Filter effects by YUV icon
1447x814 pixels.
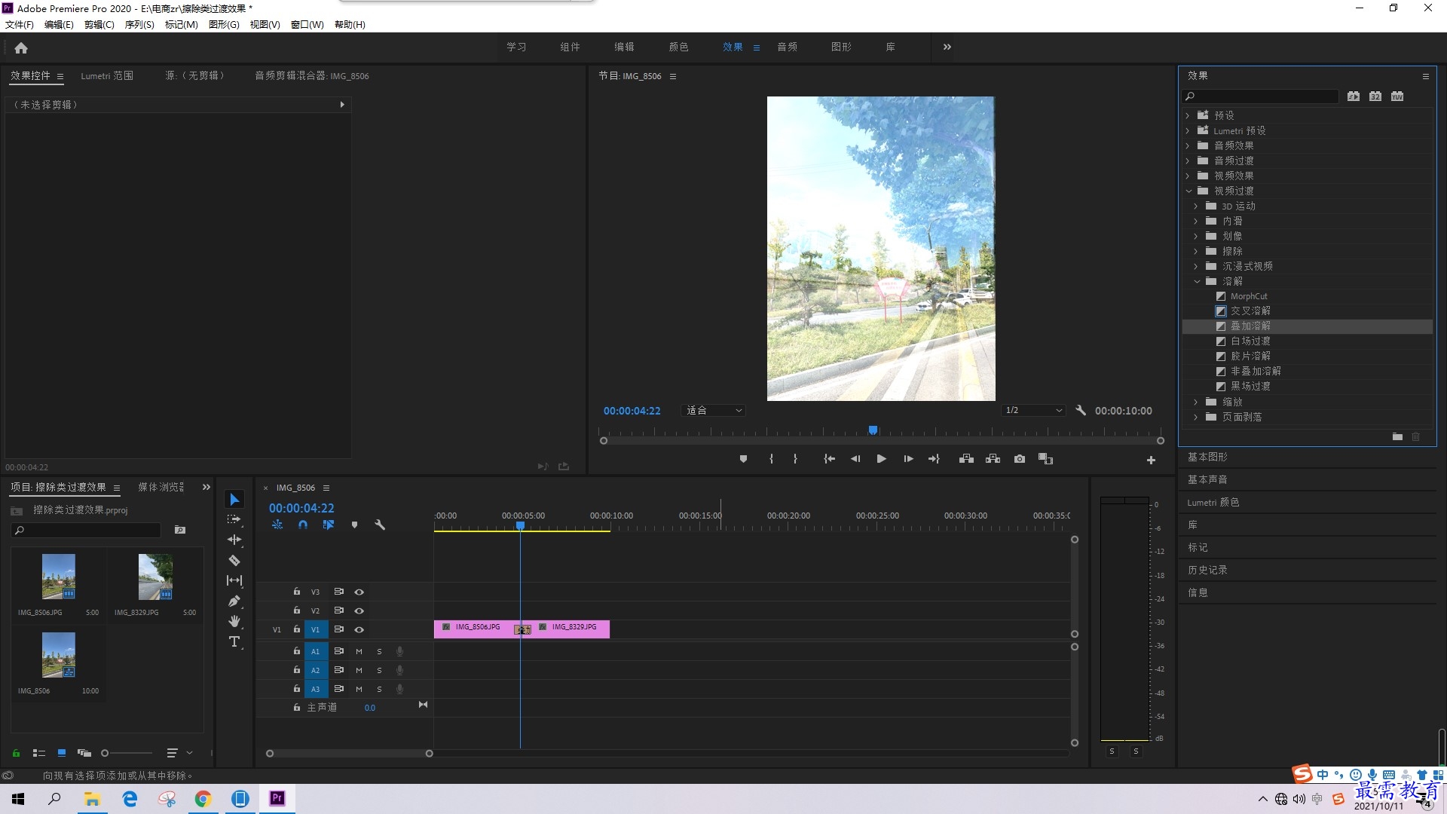point(1397,96)
